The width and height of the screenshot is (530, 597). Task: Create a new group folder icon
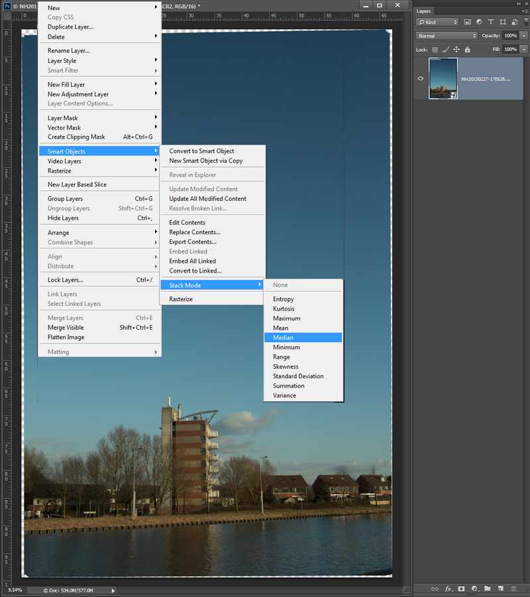click(x=488, y=588)
